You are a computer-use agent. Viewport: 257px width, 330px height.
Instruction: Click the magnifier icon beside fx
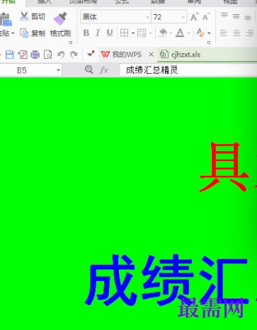coord(88,70)
